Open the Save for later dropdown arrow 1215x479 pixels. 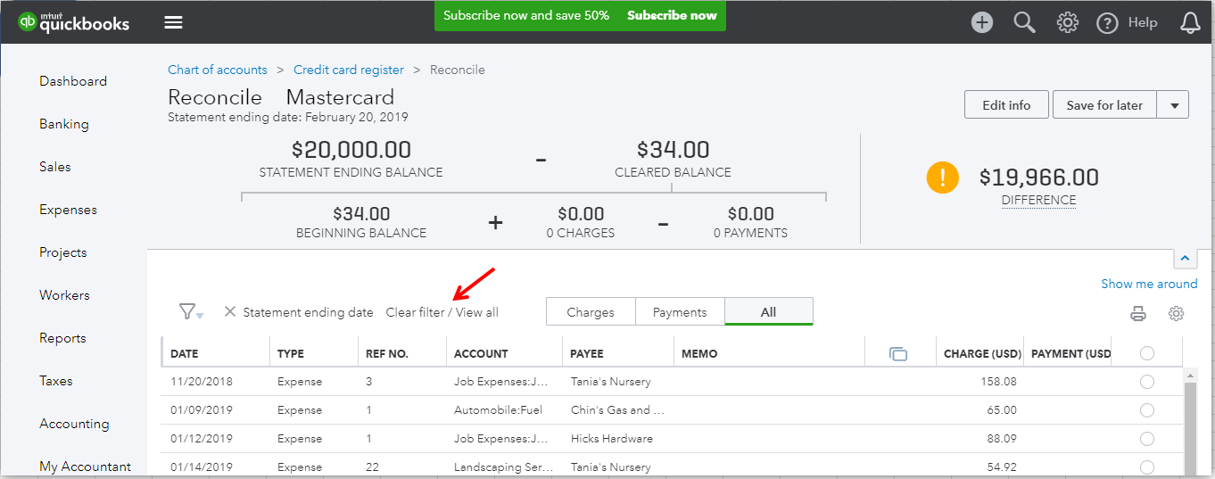pyautogui.click(x=1173, y=105)
